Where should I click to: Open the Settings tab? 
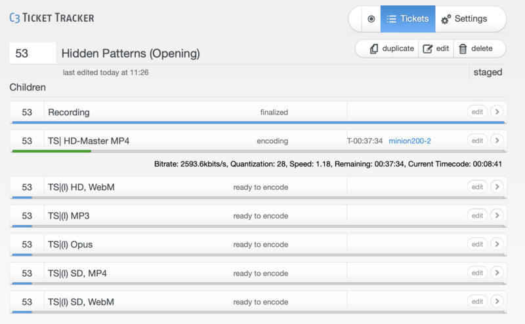coord(465,19)
